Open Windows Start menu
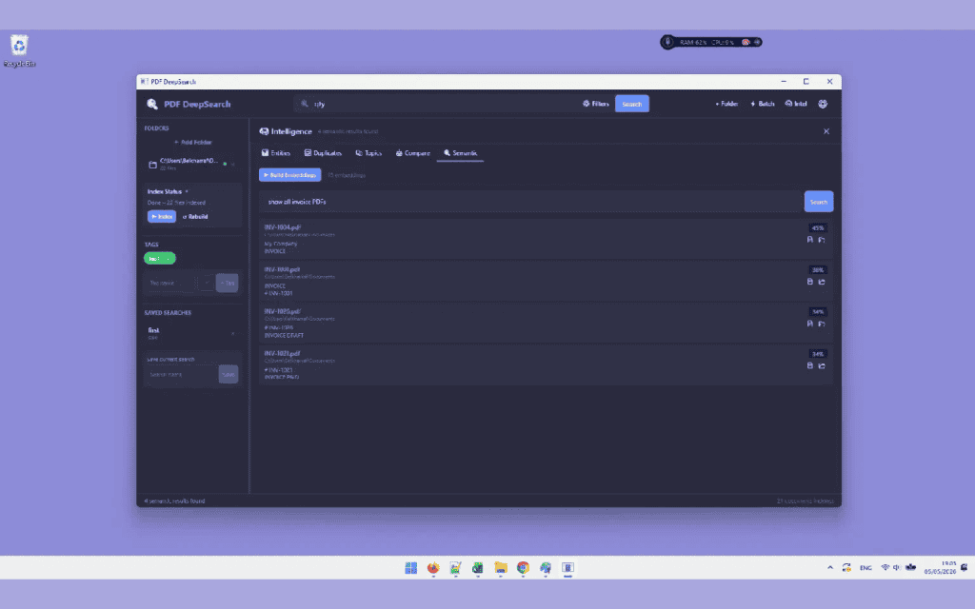Image resolution: width=975 pixels, height=609 pixels. click(x=411, y=567)
